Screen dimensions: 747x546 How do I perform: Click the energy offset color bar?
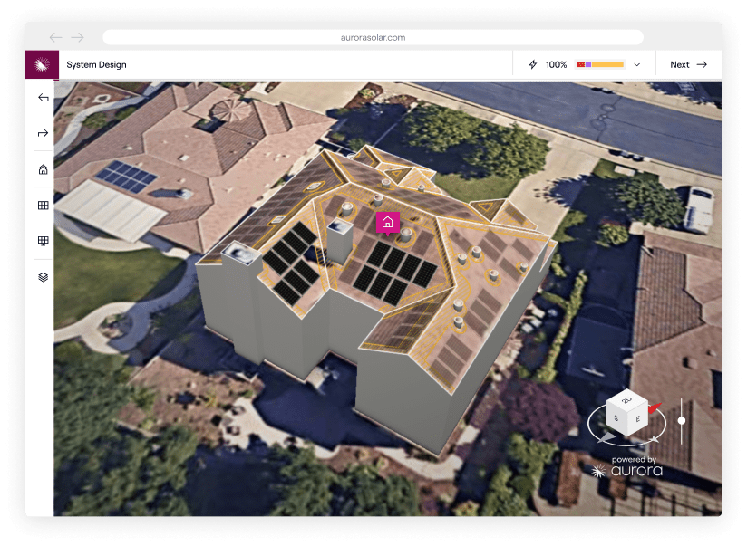[600, 64]
